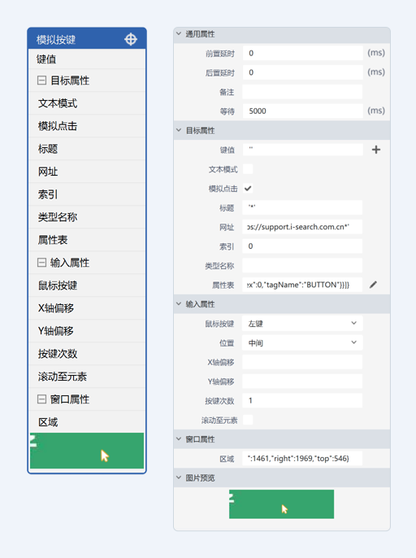Select 网址 row in left panel

click(x=87, y=172)
